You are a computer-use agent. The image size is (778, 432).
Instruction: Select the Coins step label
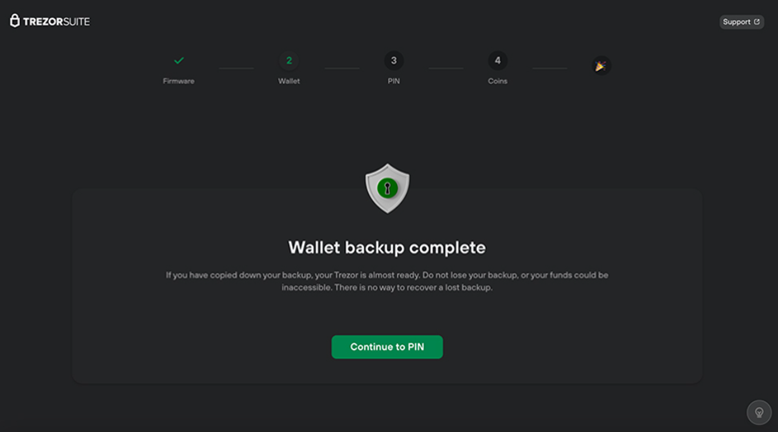coord(498,81)
